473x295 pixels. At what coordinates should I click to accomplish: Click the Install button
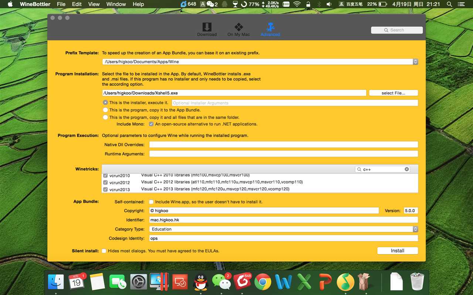[x=398, y=251]
